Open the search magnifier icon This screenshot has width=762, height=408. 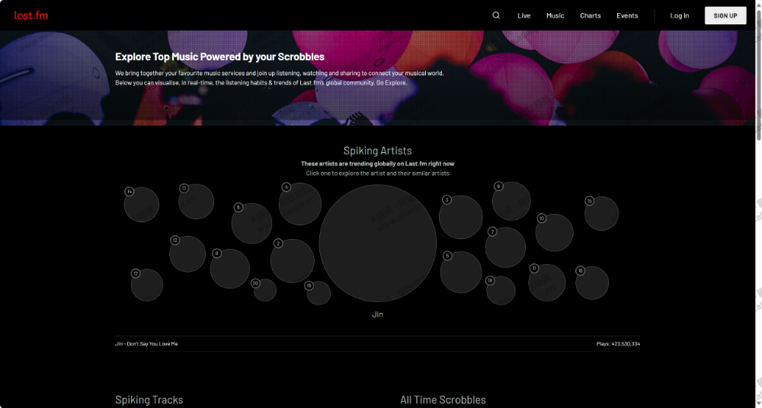(x=496, y=15)
